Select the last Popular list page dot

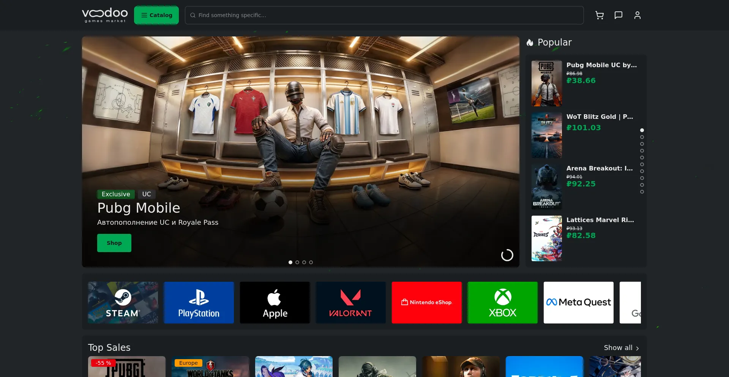point(642,192)
